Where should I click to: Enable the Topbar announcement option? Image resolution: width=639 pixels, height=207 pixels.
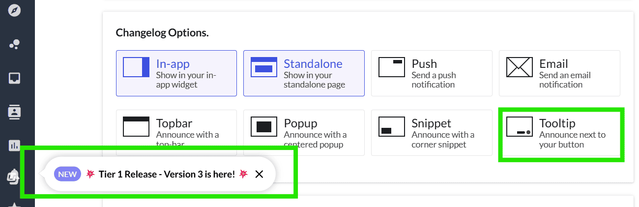(x=176, y=132)
